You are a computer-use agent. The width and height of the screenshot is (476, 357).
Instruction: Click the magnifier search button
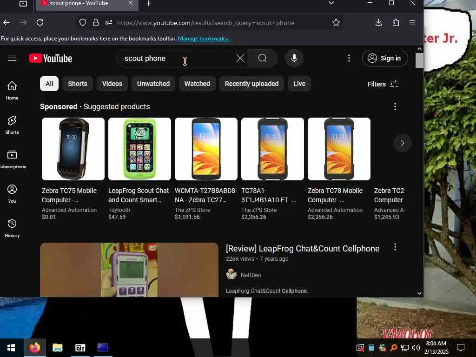tap(263, 58)
